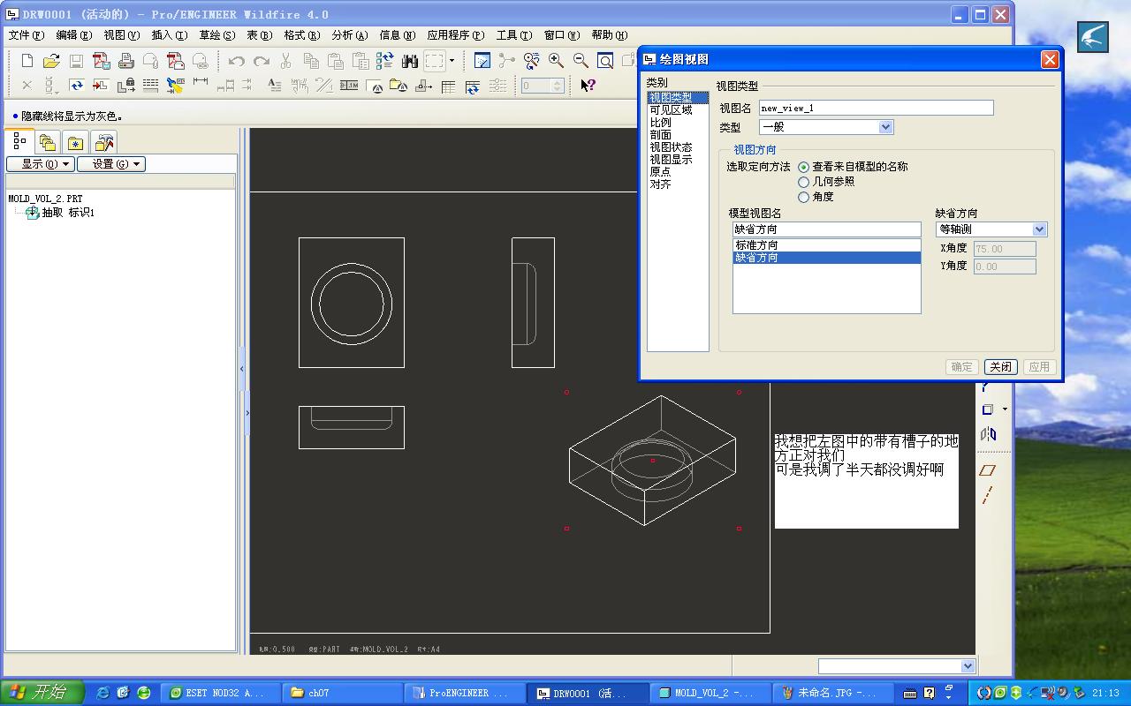Click the Windows 开始 Start button
1131x706 pixels.
42,693
